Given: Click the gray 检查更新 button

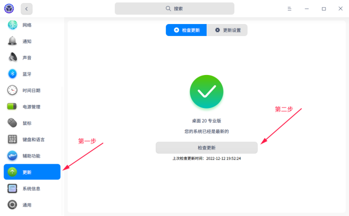Looking at the screenshot, I should coord(207,147).
